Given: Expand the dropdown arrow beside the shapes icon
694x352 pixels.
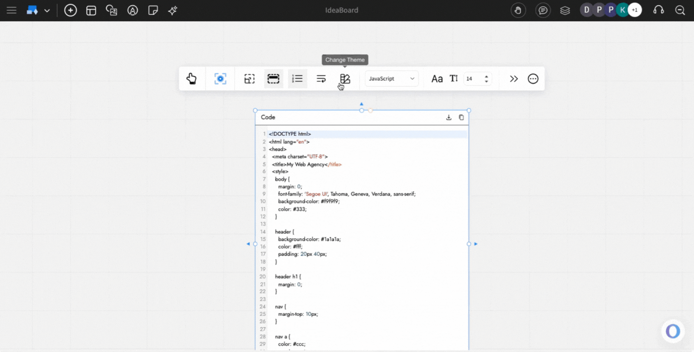Looking at the screenshot, I should (x=47, y=10).
